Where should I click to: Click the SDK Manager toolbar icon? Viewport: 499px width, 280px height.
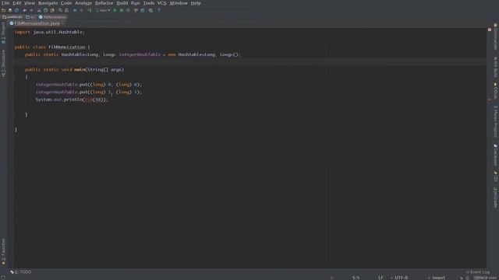coord(150,10)
